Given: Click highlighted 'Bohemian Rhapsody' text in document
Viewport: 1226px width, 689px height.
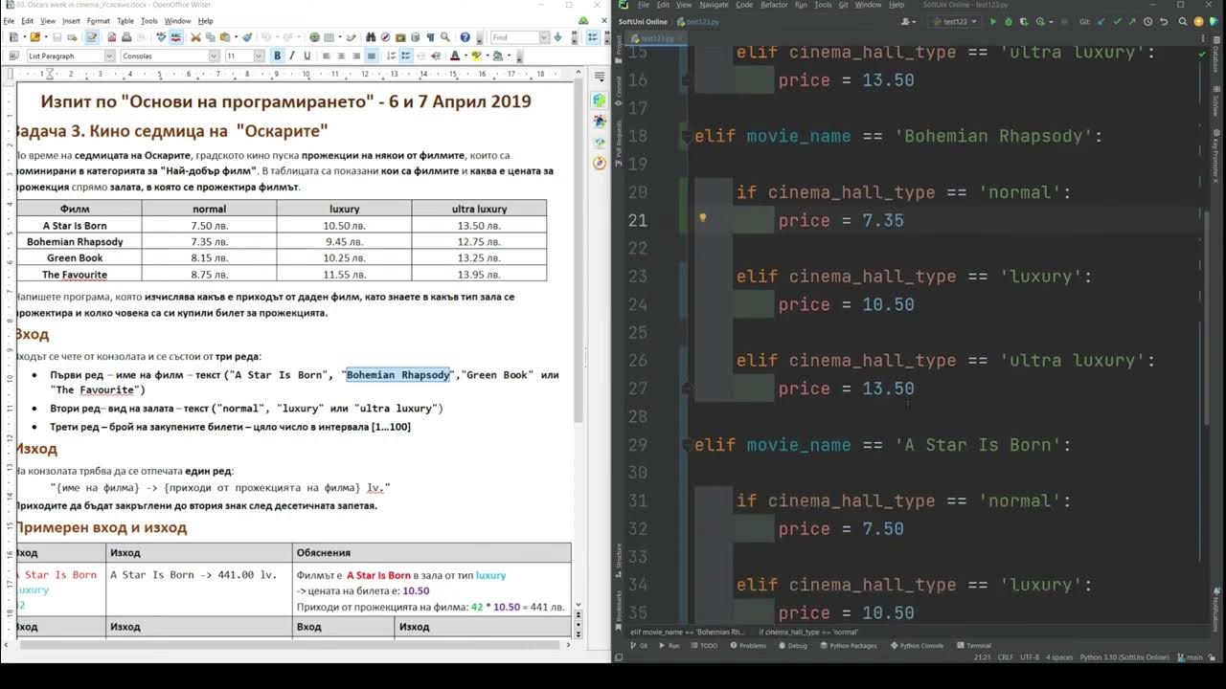Looking at the screenshot, I should tap(397, 375).
